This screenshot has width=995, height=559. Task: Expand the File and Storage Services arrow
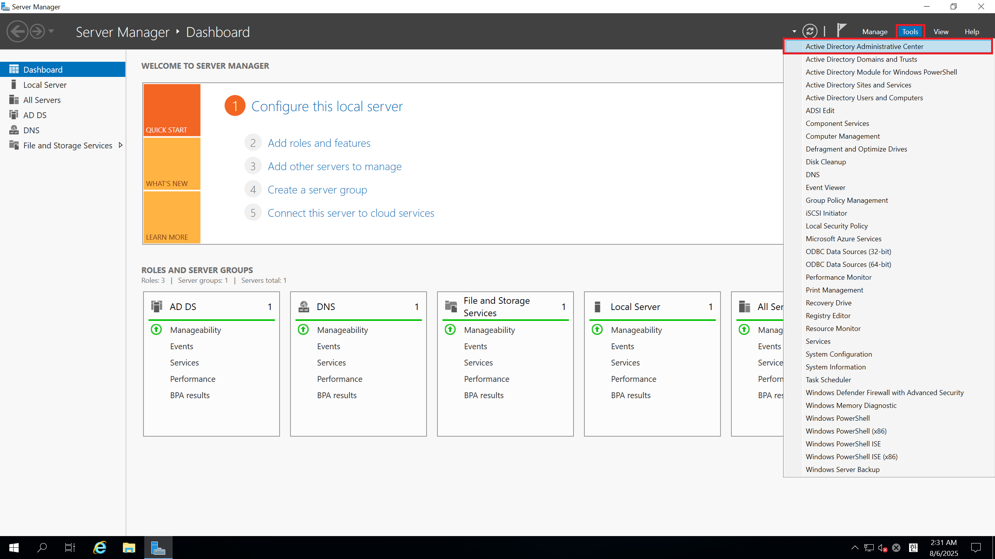pos(121,145)
